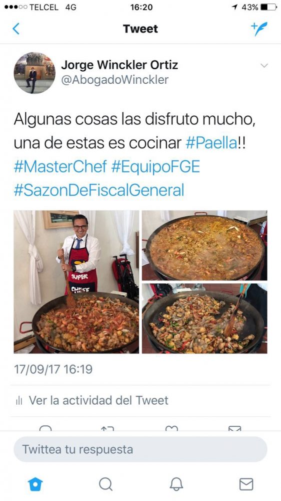Tap the tweet activity bar chart icon
This screenshot has height=501, width=281.
(x=19, y=400)
